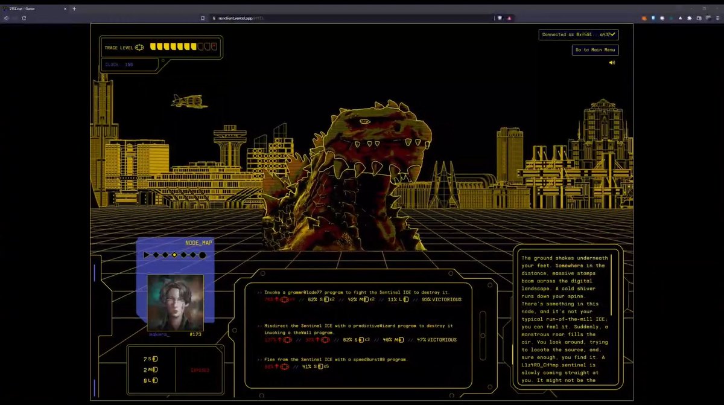This screenshot has height=405, width=724.
Task: Click the NODE_MAP label
Action: click(198, 243)
